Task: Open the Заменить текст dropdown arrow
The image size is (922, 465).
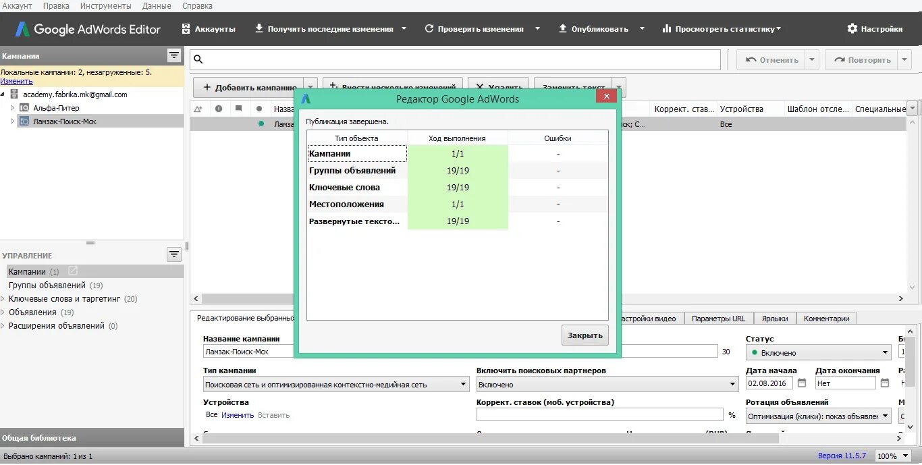Action: click(x=619, y=88)
